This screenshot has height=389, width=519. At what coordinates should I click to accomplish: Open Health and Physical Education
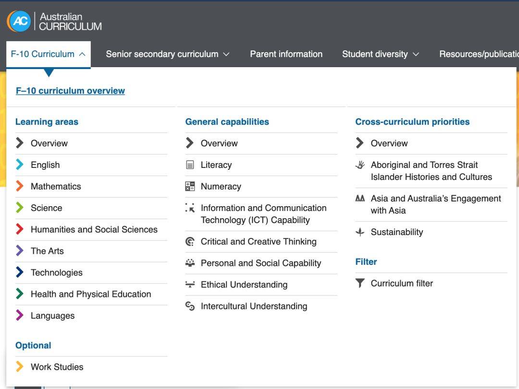[91, 294]
